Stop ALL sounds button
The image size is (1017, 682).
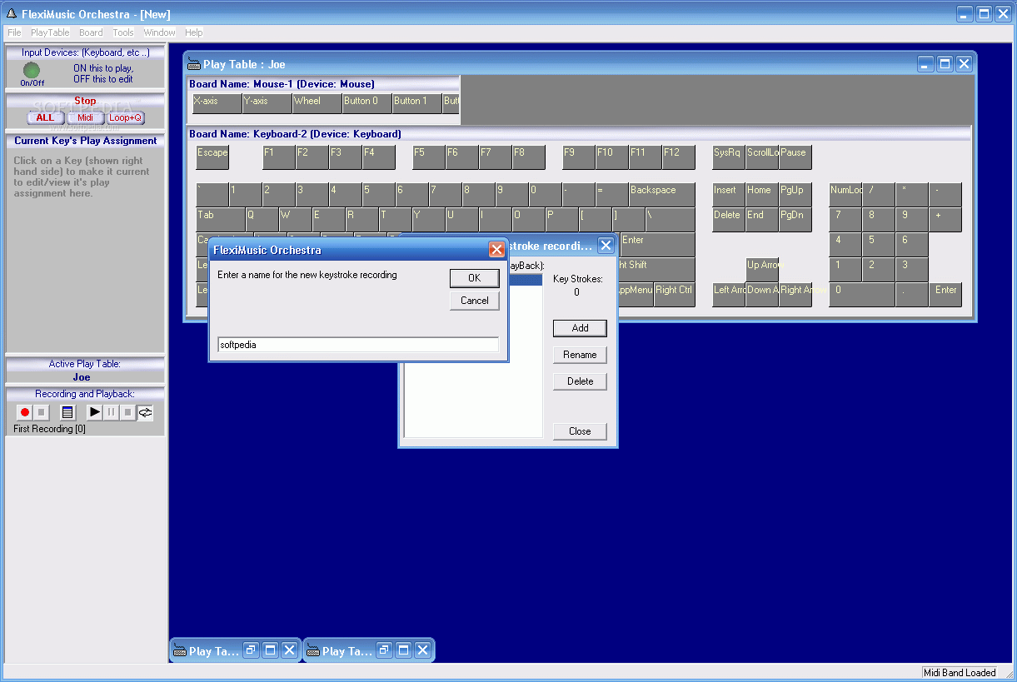(x=45, y=117)
